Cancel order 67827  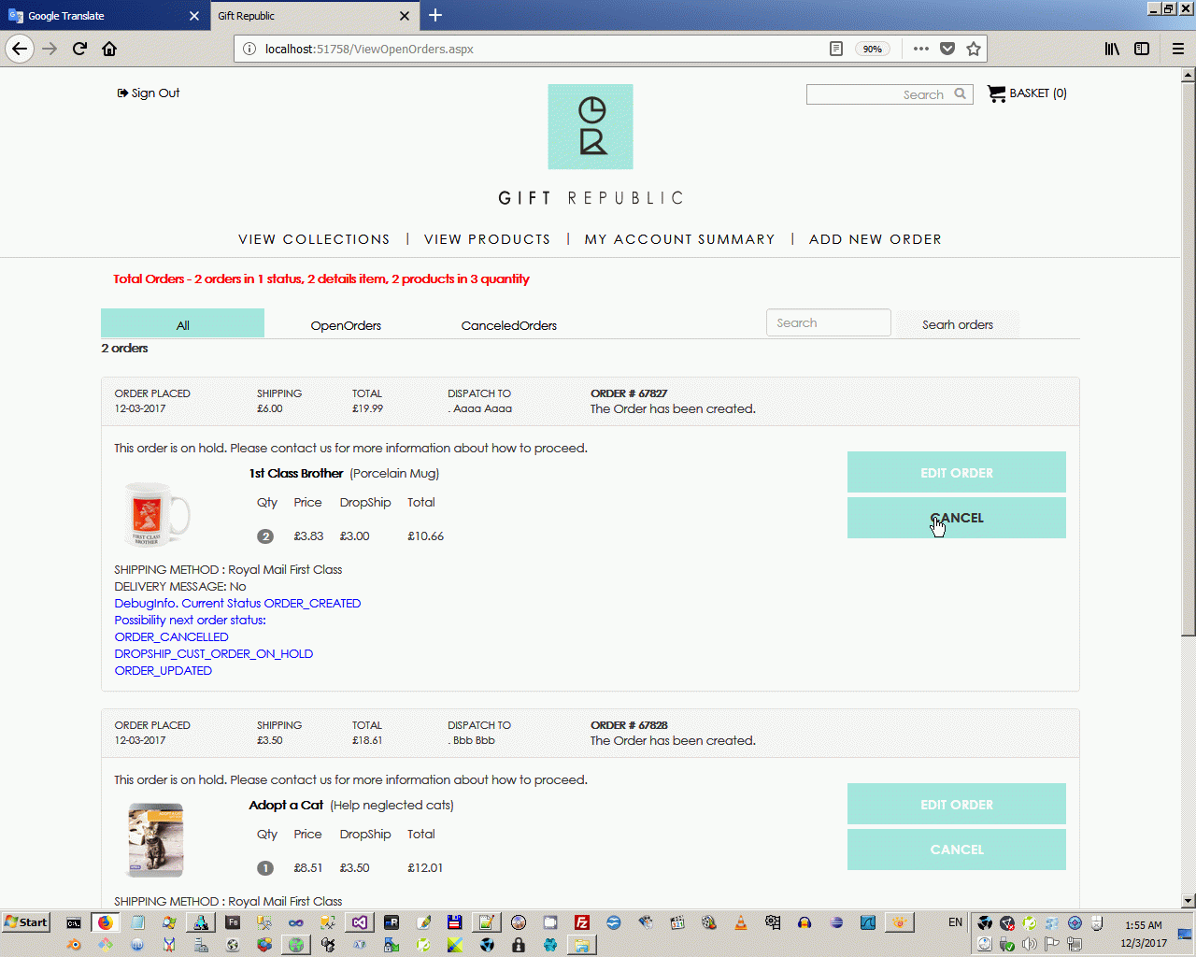[x=957, y=518]
